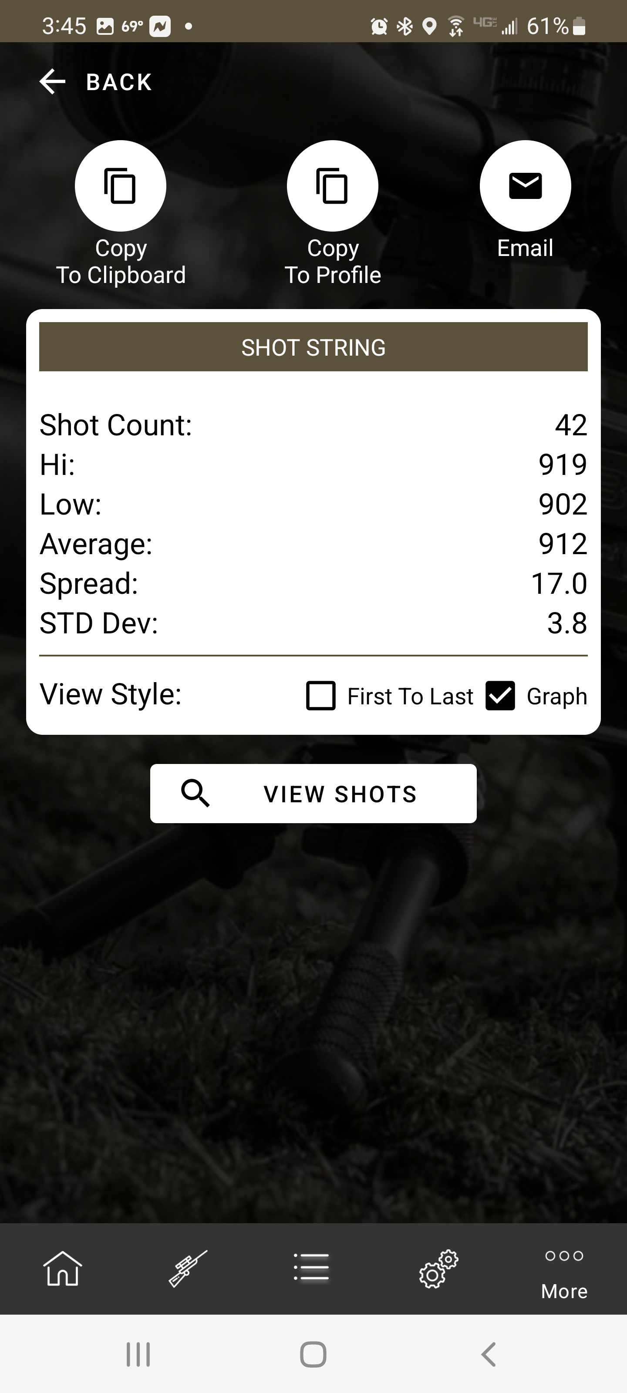Enable the First To Last checkbox

(x=321, y=696)
